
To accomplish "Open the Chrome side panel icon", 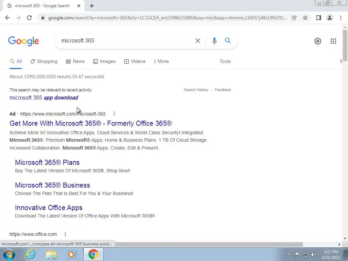I will (319, 18).
